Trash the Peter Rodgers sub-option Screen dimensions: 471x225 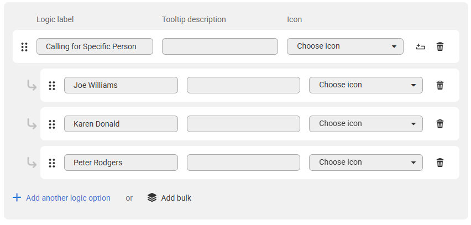(x=439, y=163)
